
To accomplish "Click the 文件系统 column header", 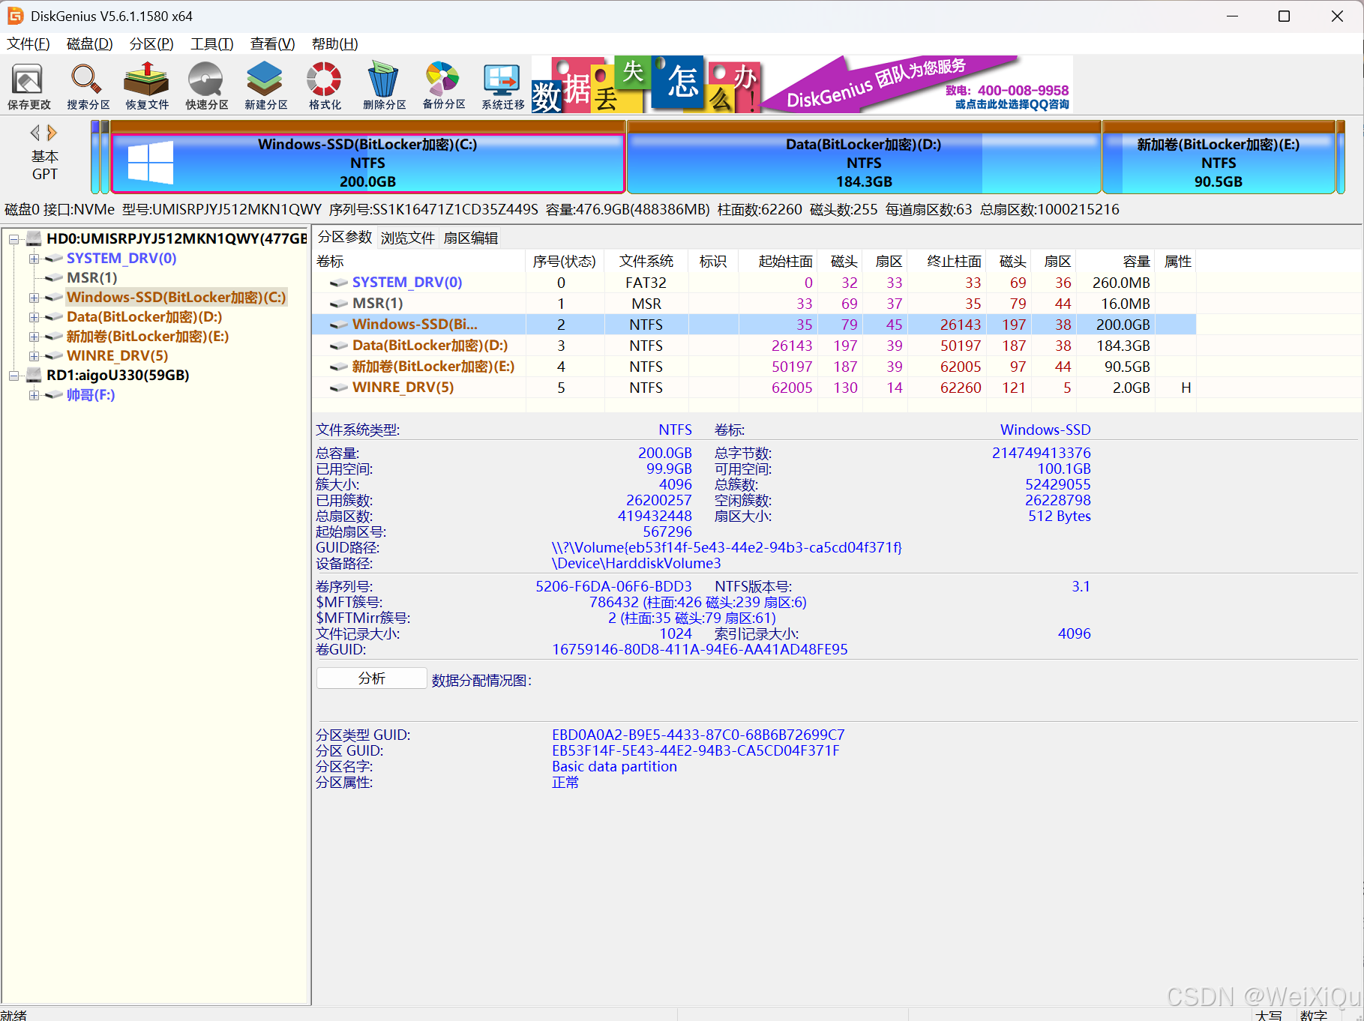I will coord(646,261).
